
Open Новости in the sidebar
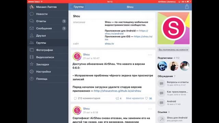[48, 14]
